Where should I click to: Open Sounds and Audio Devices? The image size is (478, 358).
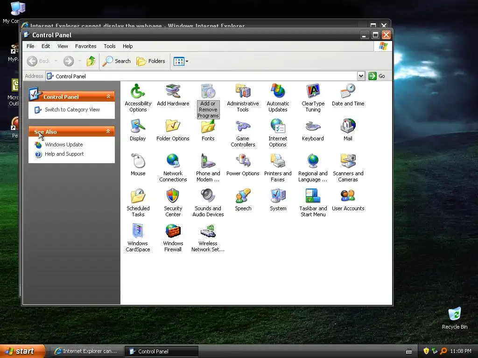click(208, 196)
